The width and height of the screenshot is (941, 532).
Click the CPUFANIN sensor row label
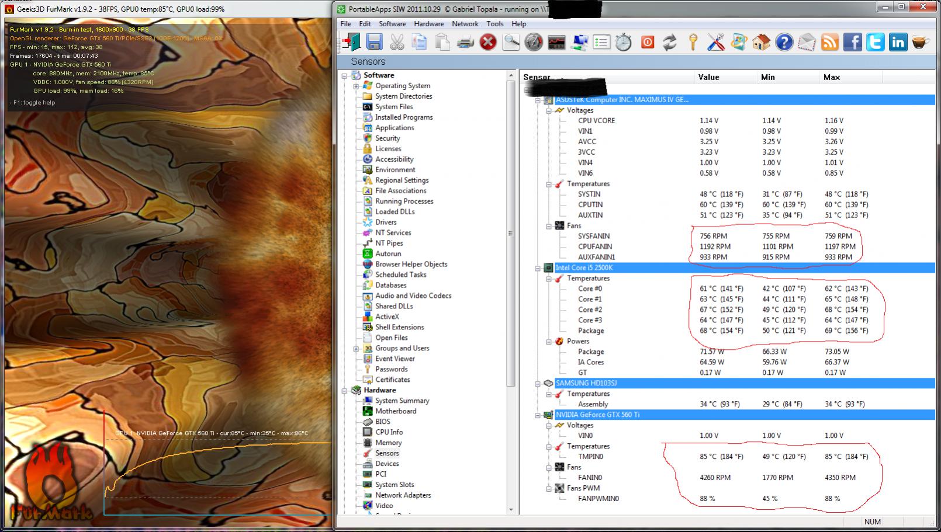coord(595,247)
